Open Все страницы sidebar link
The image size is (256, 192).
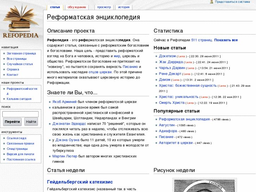pos(17,59)
